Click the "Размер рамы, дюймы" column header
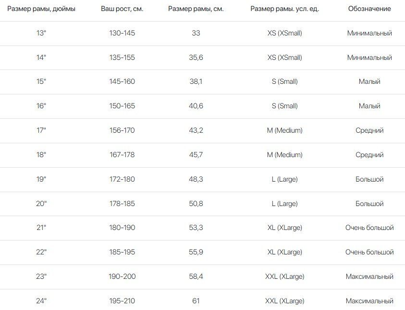This screenshot has width=405, height=310. pos(41,9)
